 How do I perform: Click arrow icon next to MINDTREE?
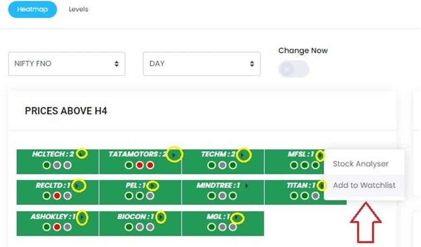247,185
